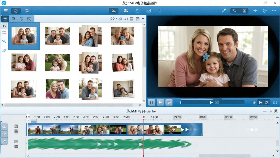Open the export folder icon beside the people icon
280x158 pixels.
[x=137, y=11]
